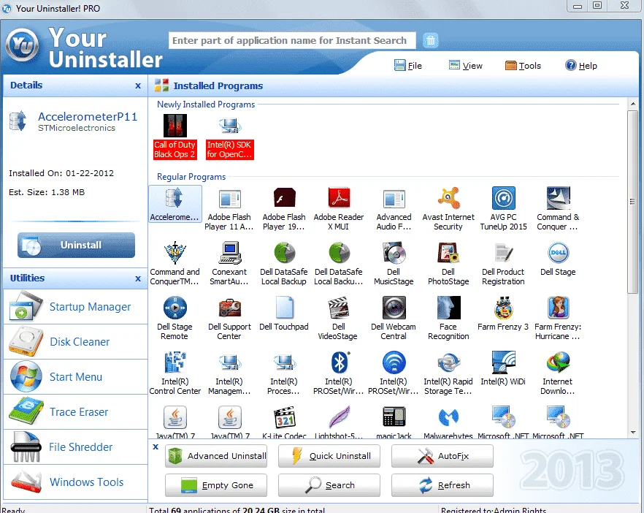The width and height of the screenshot is (644, 513).
Task: Select Internet Download Manager icon
Action: click(x=558, y=373)
